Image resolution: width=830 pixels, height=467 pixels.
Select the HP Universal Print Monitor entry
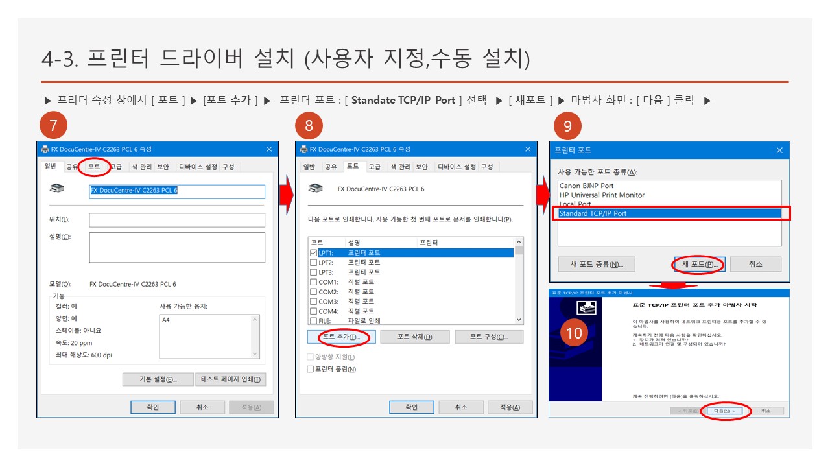click(602, 195)
